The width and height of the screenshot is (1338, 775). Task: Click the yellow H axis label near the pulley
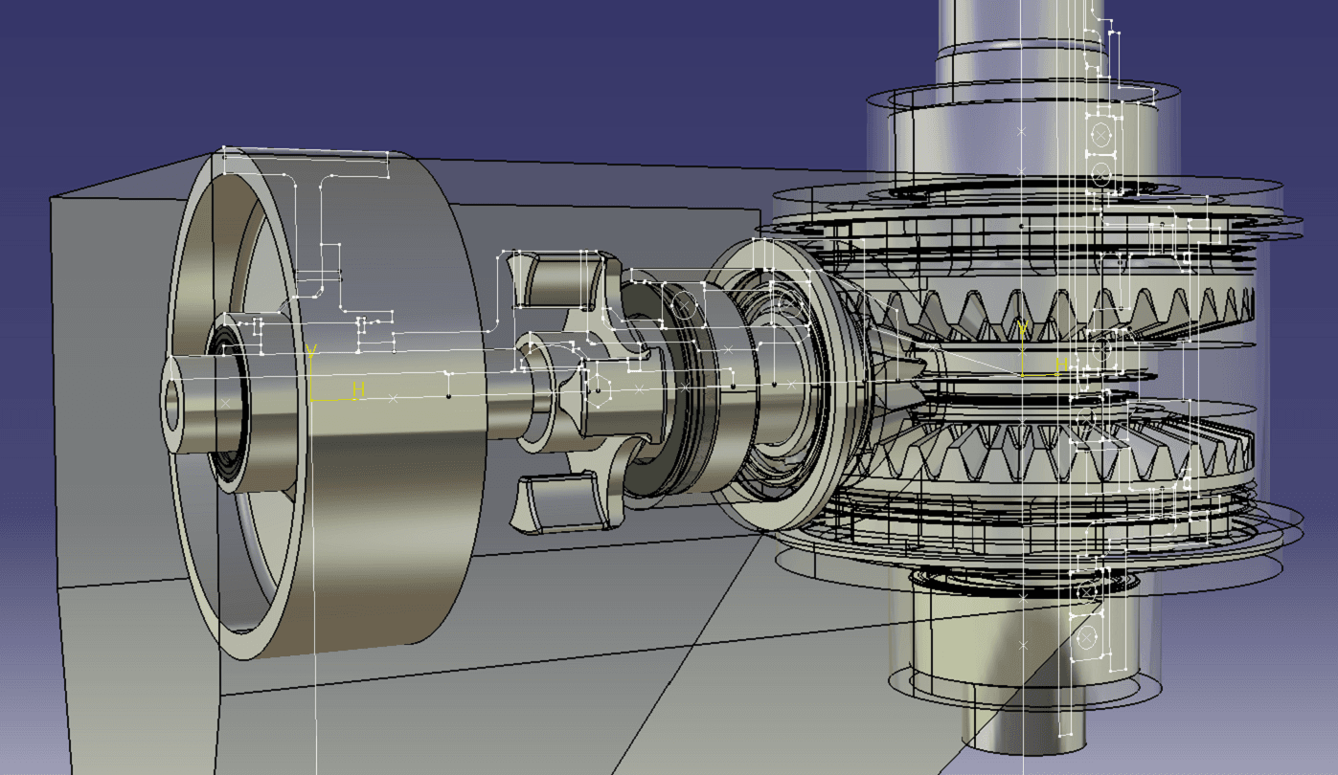(358, 389)
